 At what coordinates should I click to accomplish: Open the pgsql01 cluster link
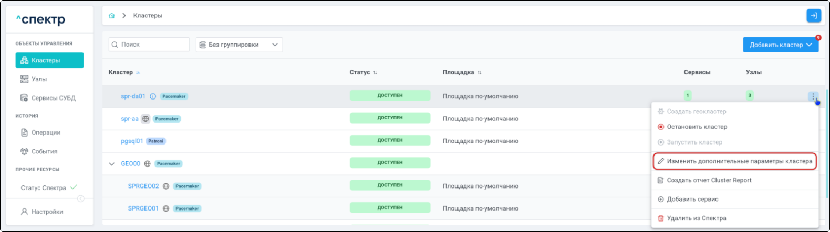click(132, 141)
